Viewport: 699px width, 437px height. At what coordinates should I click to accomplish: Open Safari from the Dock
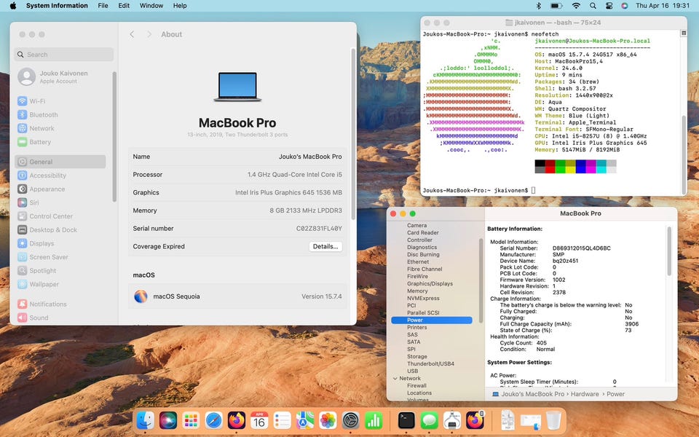click(213, 420)
